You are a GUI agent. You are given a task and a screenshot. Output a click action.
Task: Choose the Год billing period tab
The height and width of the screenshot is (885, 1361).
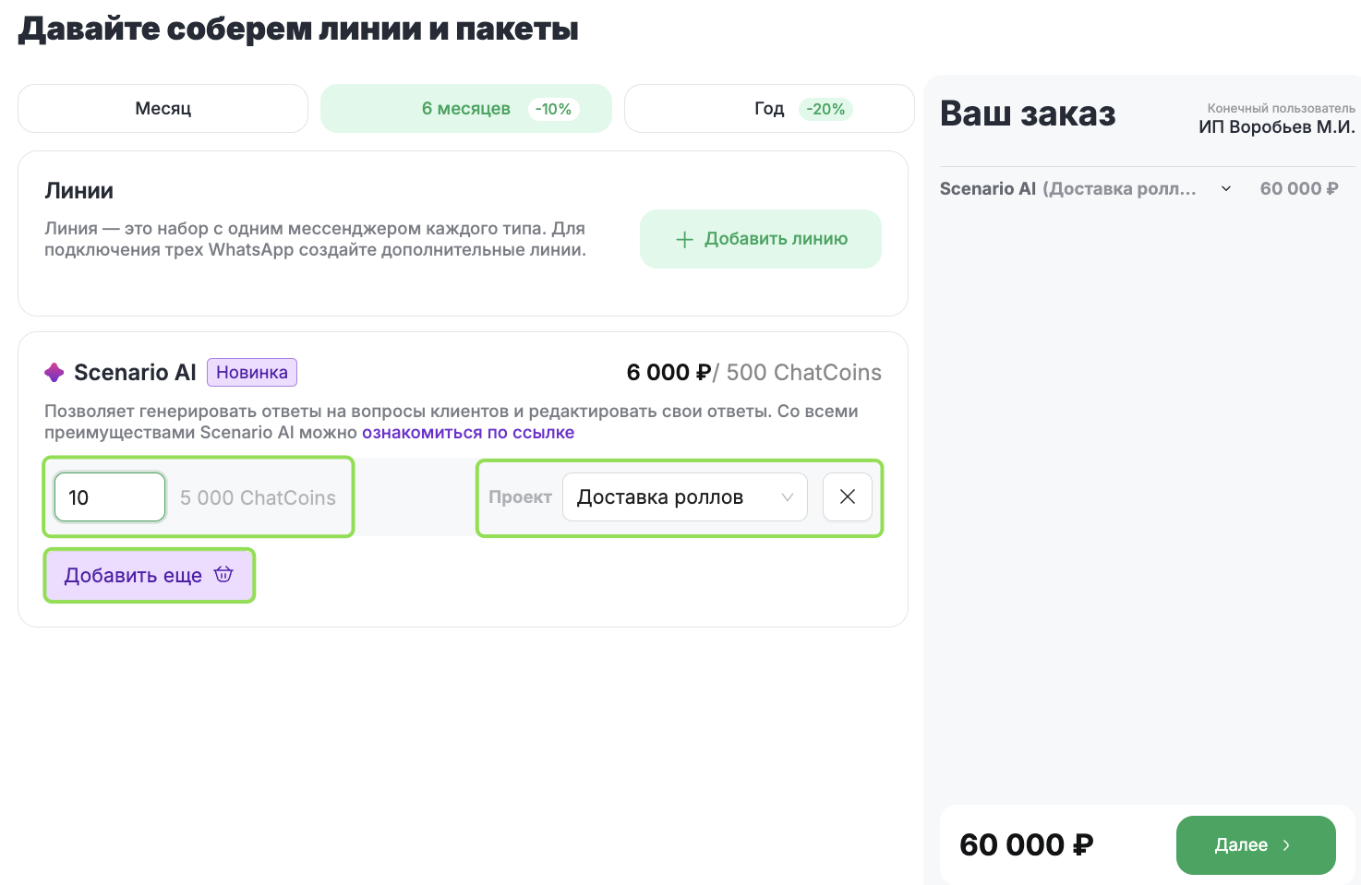pyautogui.click(x=768, y=109)
